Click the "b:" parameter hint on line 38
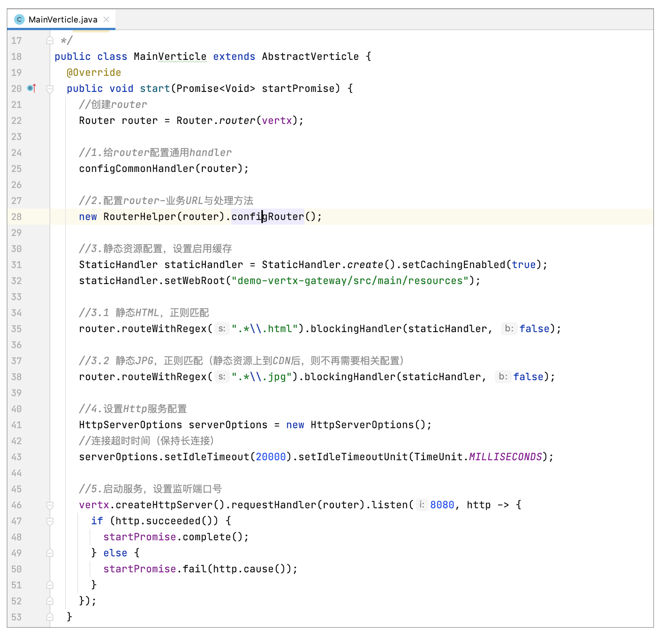Image resolution: width=663 pixels, height=636 pixels. (503, 377)
